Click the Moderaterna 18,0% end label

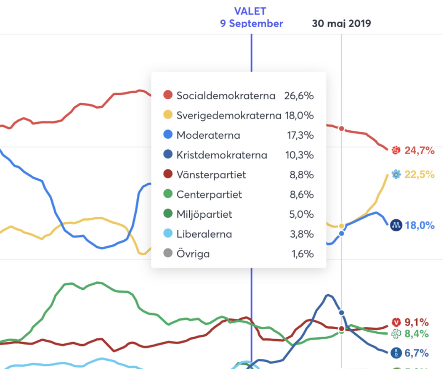(419, 225)
